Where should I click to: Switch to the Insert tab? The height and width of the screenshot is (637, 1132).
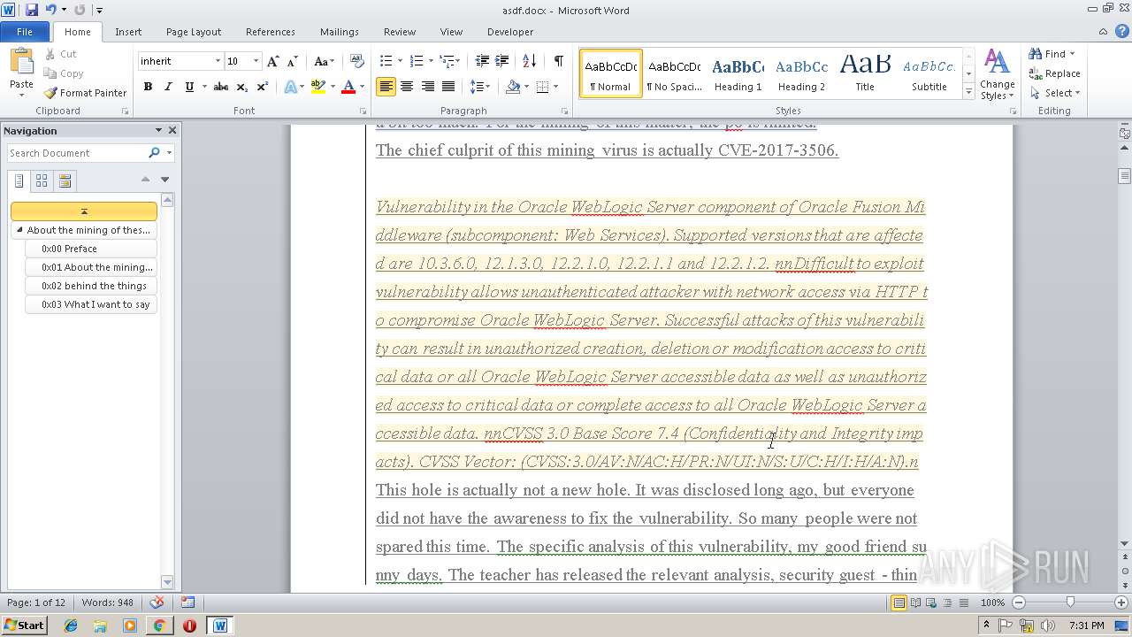pos(128,32)
